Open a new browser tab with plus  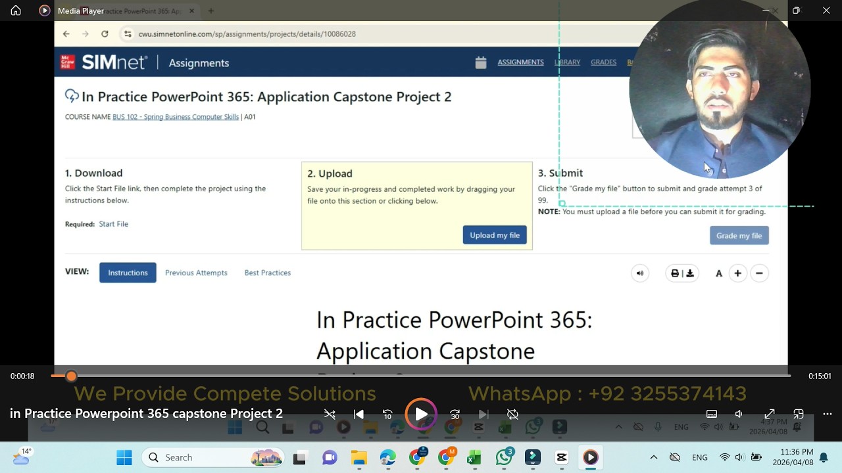tap(211, 11)
